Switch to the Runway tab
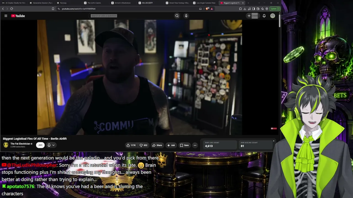 pos(69,3)
